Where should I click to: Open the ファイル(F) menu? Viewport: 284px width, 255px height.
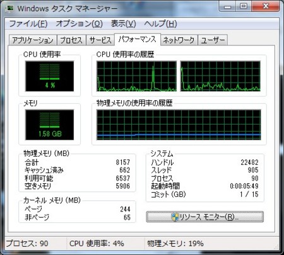(28, 23)
